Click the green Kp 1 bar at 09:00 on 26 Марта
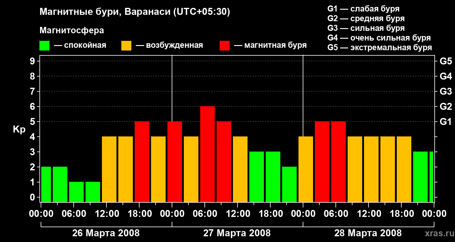Viewport: 455px width, 242px height. click(93, 192)
